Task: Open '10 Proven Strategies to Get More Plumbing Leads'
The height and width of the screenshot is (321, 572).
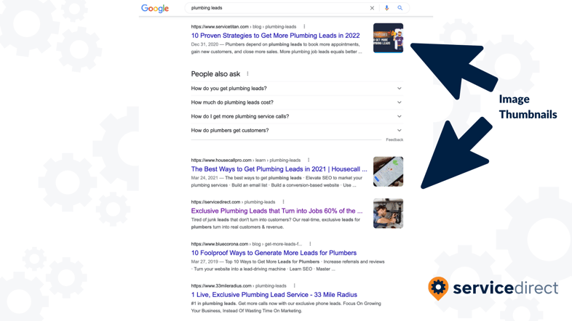Action: pyautogui.click(x=275, y=36)
